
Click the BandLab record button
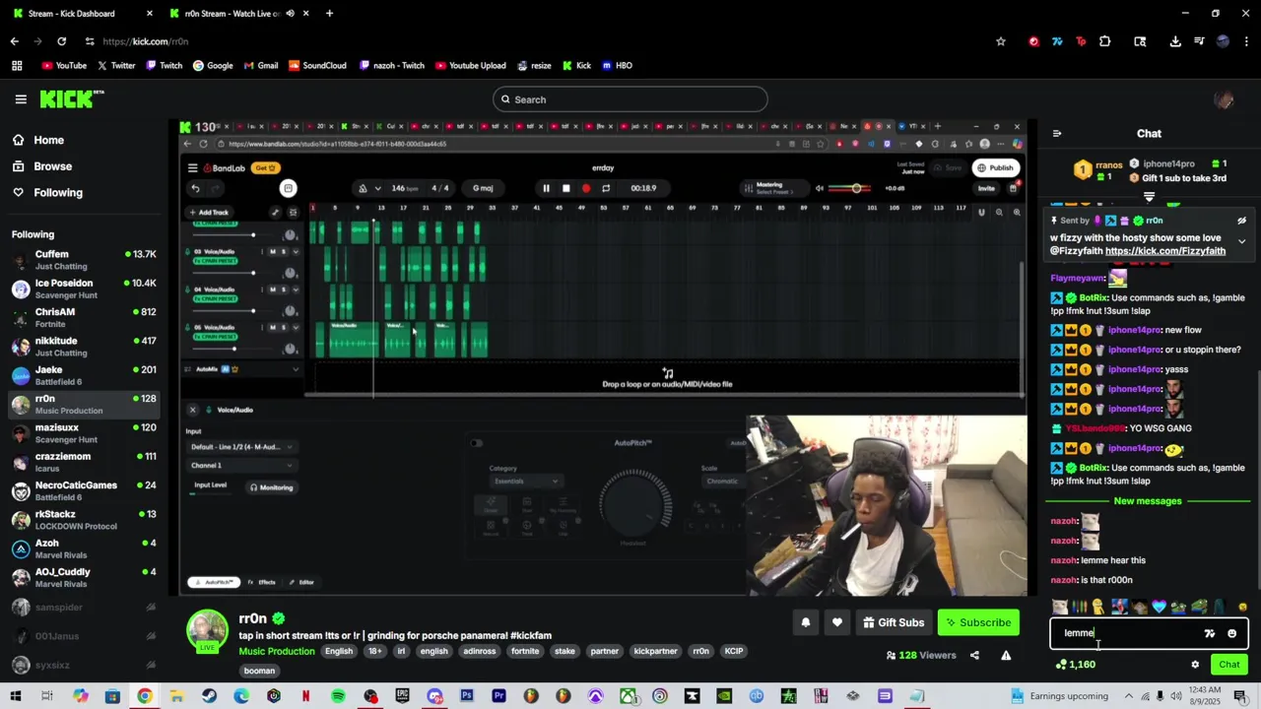pos(586,188)
